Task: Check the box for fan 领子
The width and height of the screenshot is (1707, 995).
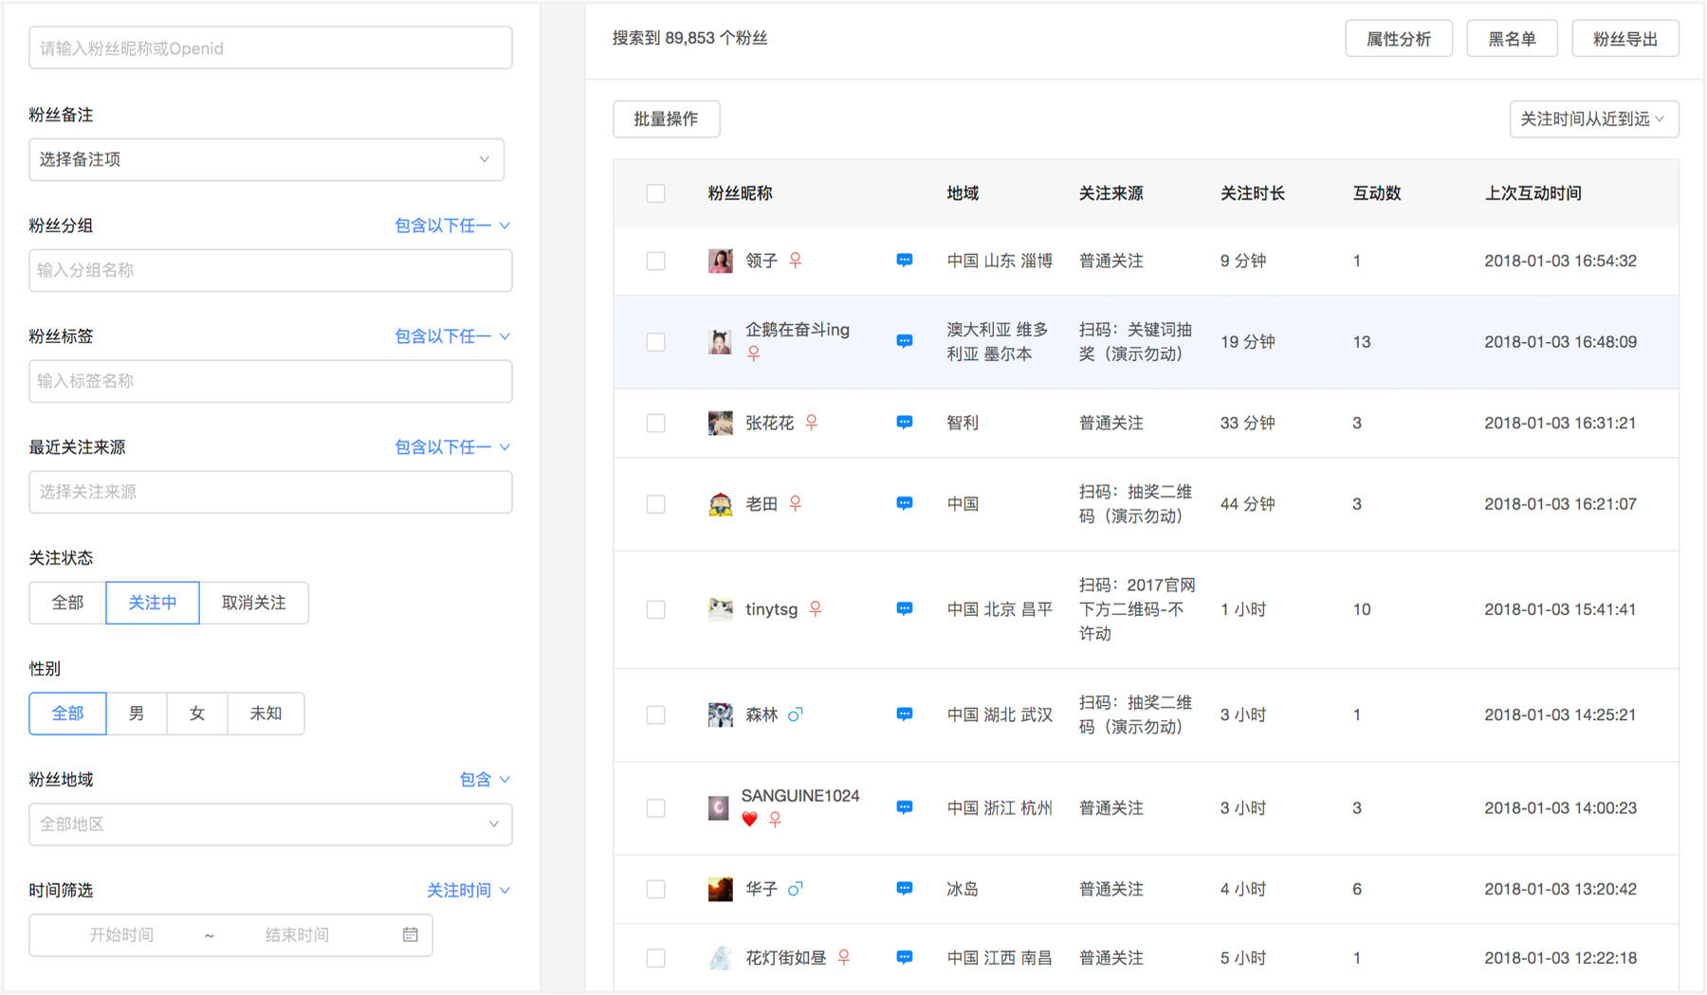Action: point(655,261)
